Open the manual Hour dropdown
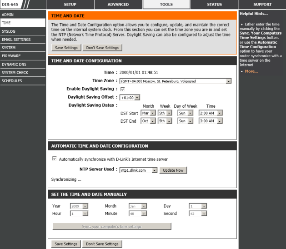Image resolution: width=286 pixels, height=249 pixels. click(79, 214)
